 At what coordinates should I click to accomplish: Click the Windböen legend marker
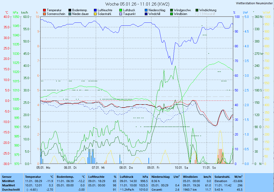(172, 14)
